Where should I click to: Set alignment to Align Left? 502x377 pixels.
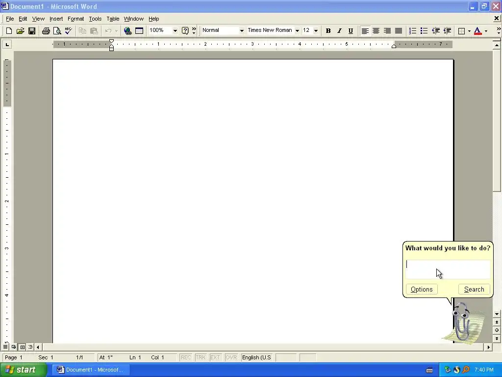[365, 31]
